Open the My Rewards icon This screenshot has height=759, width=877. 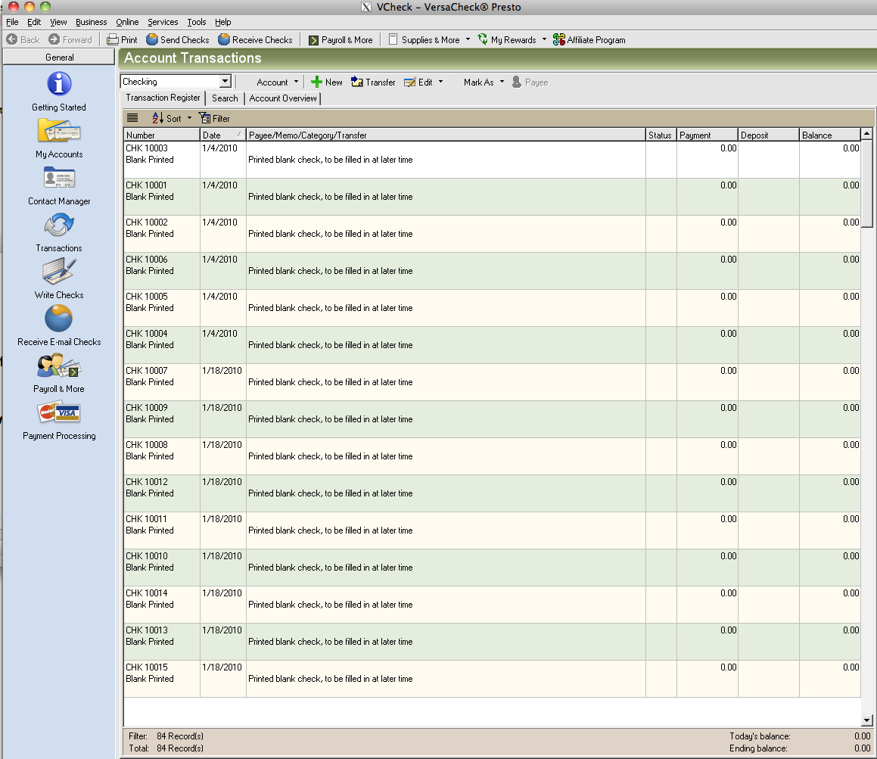(x=483, y=39)
